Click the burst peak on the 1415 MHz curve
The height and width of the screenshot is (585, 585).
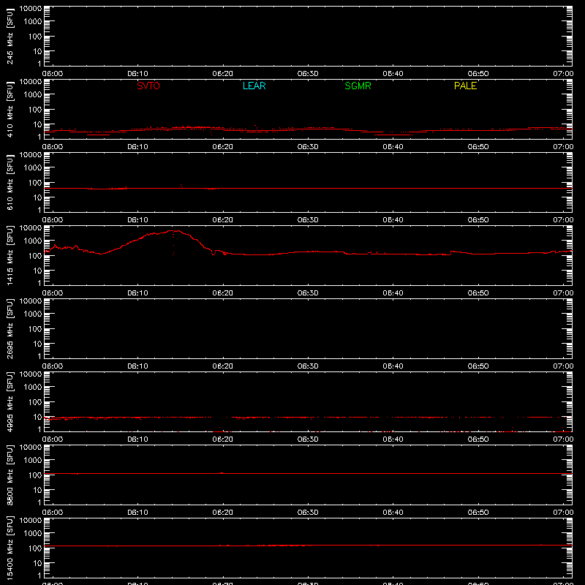tap(174, 231)
